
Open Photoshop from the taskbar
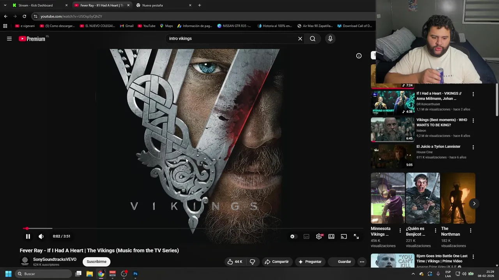tap(135, 274)
